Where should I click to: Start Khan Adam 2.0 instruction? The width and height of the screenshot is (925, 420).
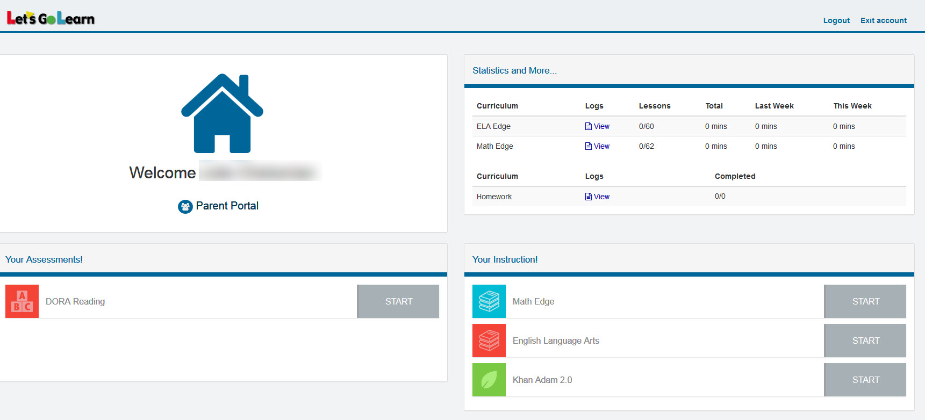click(865, 380)
